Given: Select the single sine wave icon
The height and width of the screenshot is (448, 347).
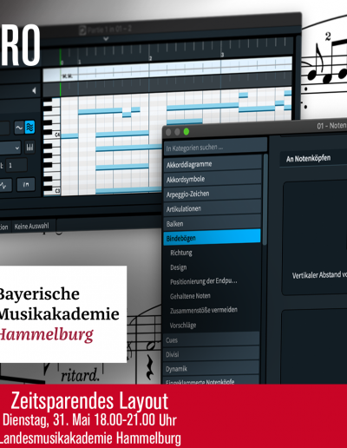Looking at the screenshot, I should pos(19,128).
